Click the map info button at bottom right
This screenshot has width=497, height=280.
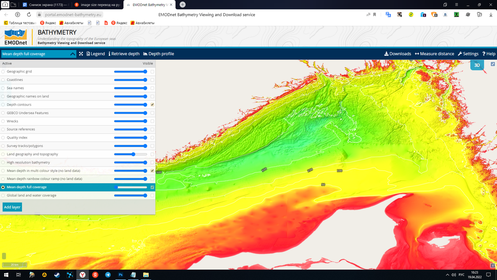(x=493, y=265)
